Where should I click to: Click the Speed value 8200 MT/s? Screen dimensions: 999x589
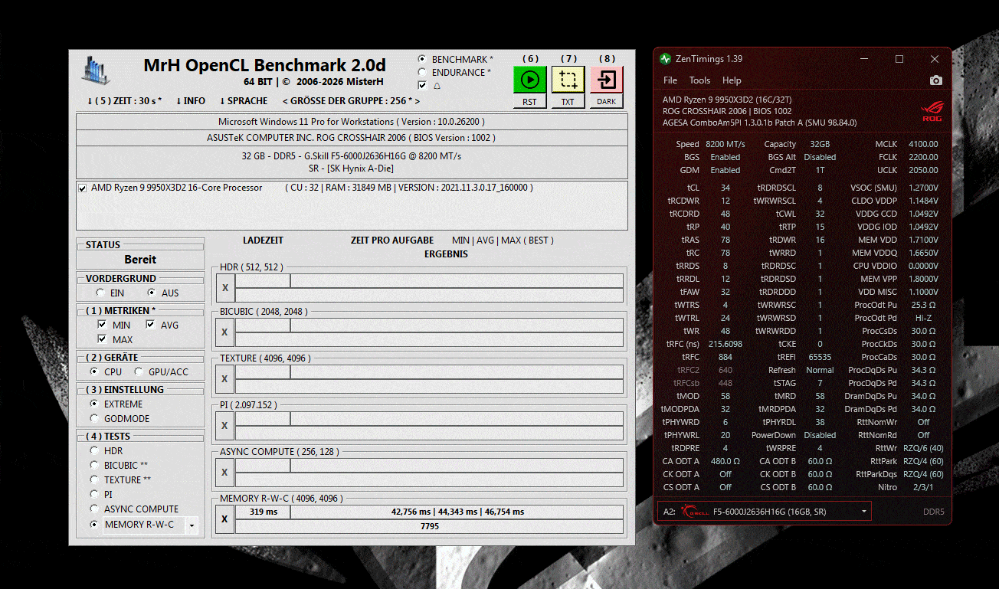(x=725, y=144)
